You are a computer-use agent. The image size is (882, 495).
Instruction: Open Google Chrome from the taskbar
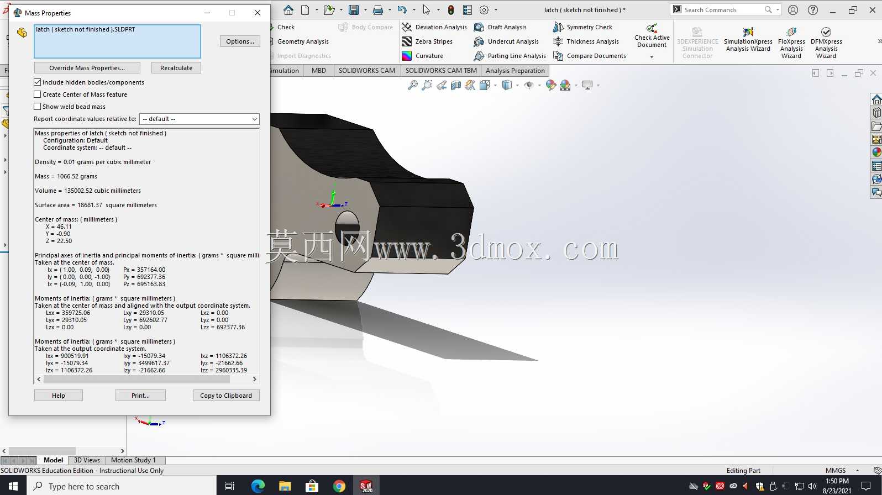339,486
